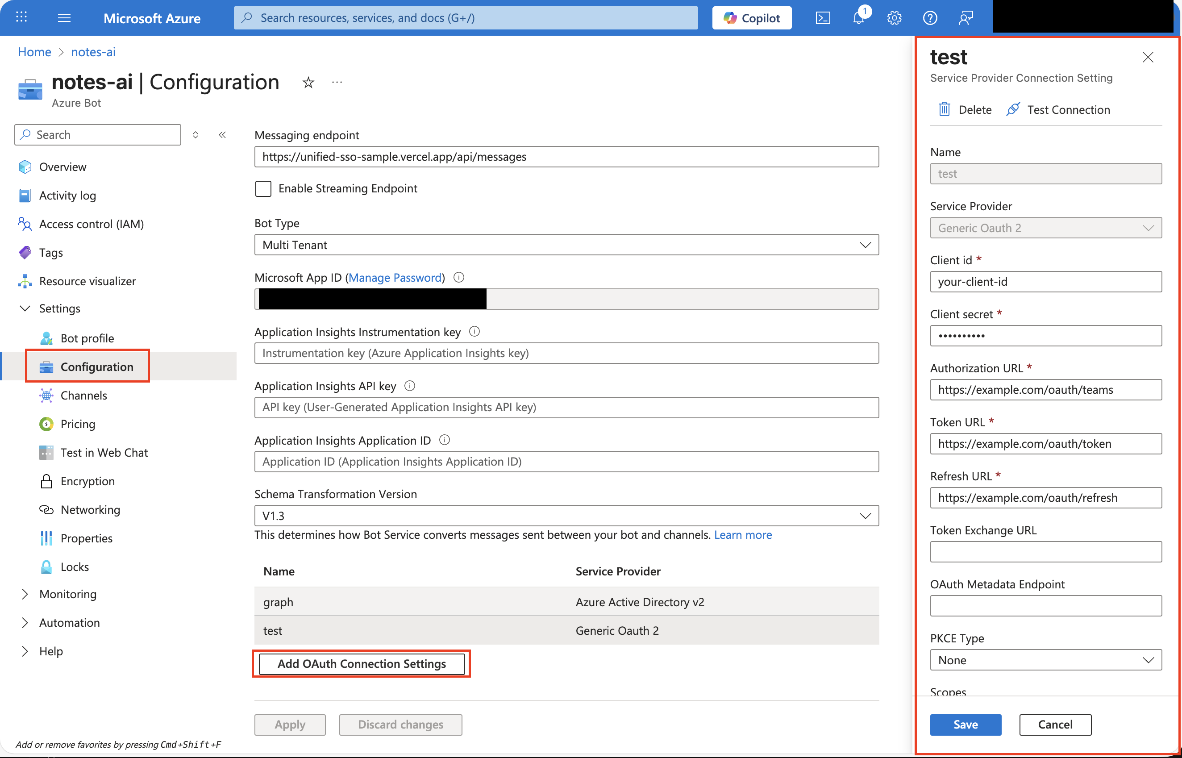
Task: Click the Delete trash icon for test connection
Action: coord(945,109)
